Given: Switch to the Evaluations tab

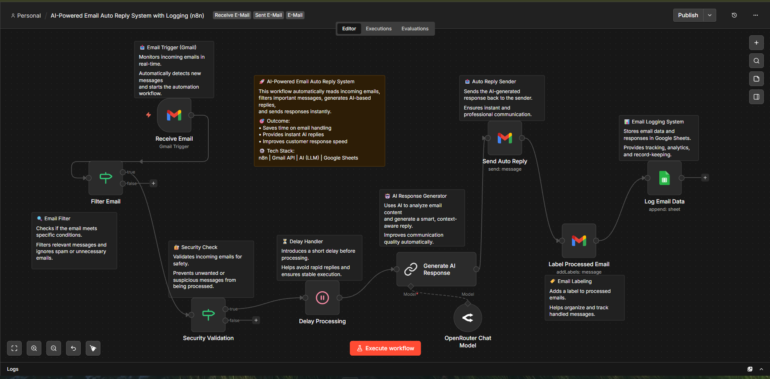Looking at the screenshot, I should click(415, 29).
